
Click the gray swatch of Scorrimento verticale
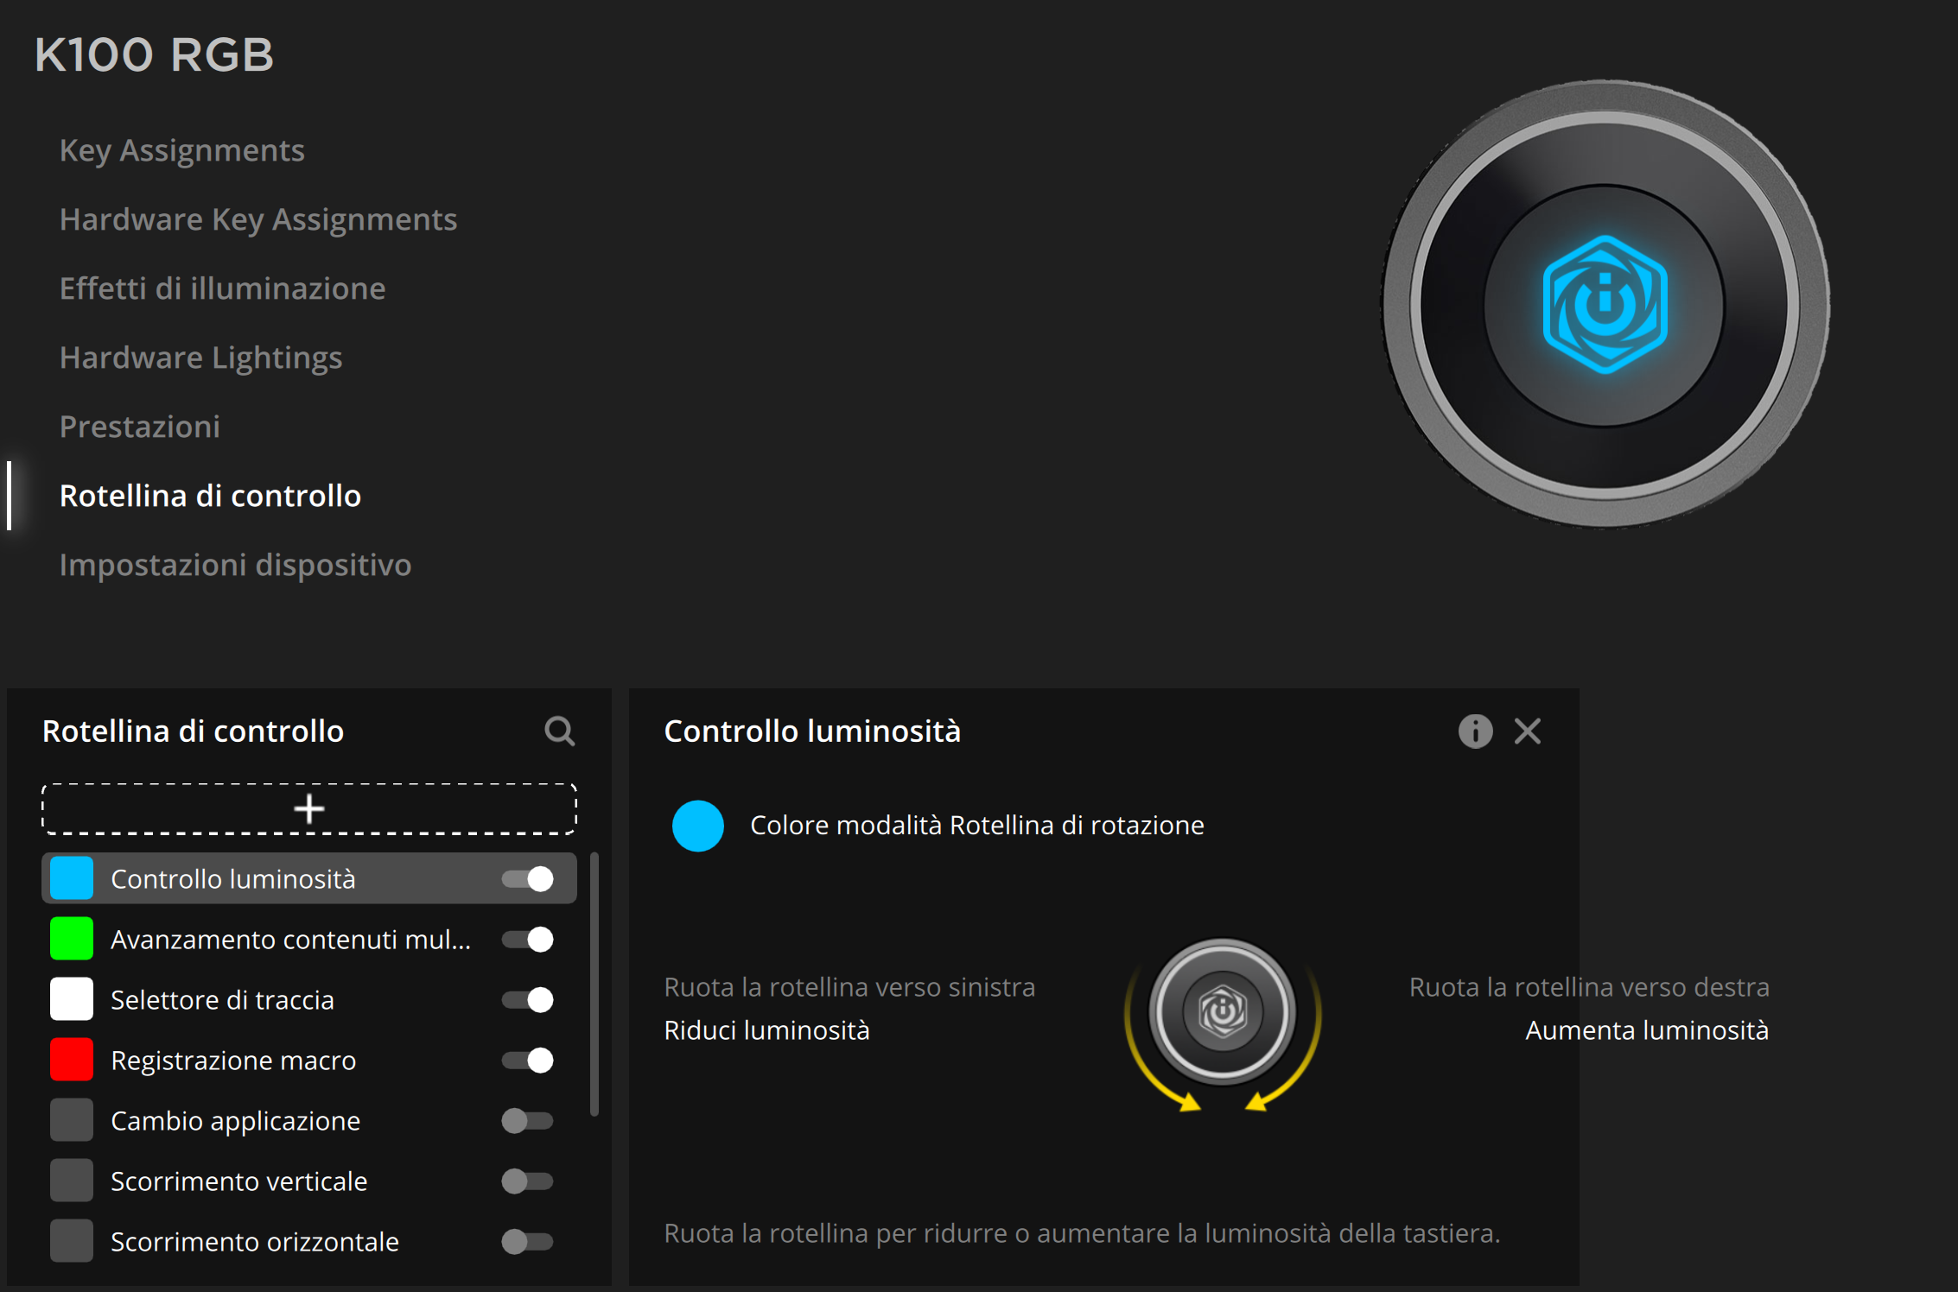point(72,1181)
